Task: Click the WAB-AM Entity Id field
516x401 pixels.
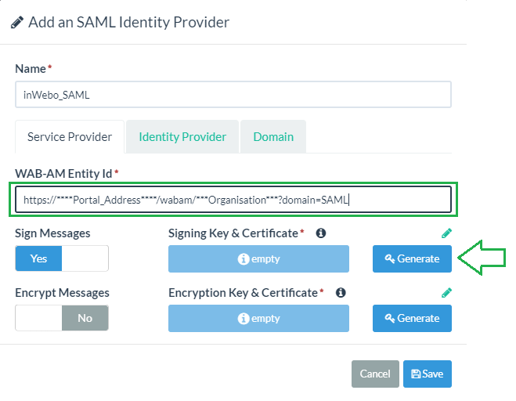Action: click(x=233, y=200)
